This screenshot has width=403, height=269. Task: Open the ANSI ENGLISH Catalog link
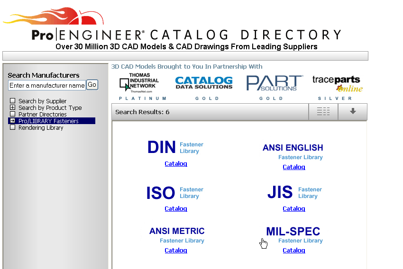tap(294, 167)
